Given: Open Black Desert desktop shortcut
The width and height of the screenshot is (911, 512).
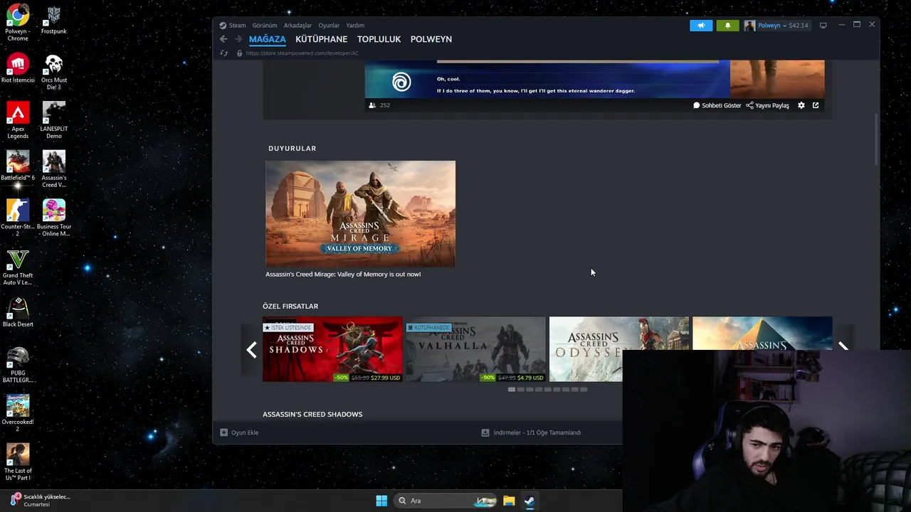Looking at the screenshot, I should click(18, 313).
